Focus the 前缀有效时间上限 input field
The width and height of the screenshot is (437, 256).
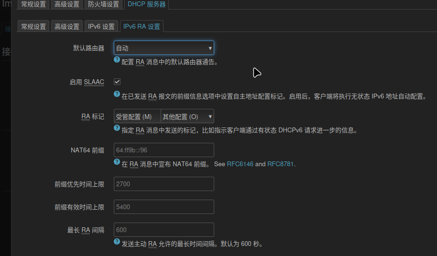tap(164, 207)
